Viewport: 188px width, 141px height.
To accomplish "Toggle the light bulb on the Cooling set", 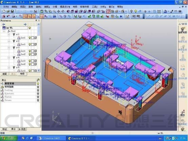I will tap(38, 90).
